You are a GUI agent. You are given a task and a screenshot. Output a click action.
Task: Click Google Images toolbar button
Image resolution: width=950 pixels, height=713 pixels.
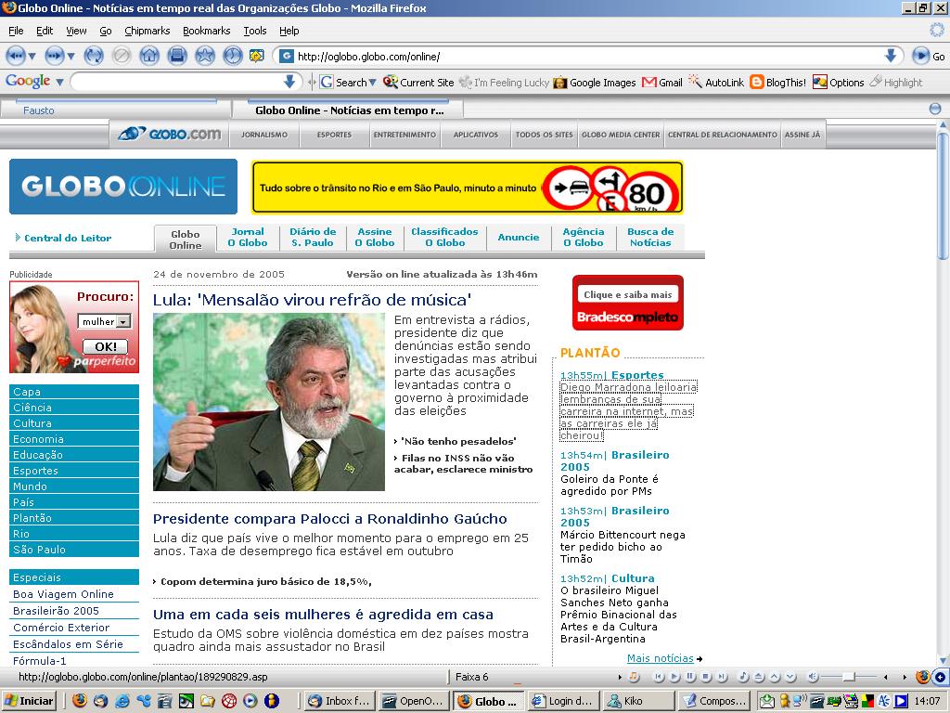point(595,83)
